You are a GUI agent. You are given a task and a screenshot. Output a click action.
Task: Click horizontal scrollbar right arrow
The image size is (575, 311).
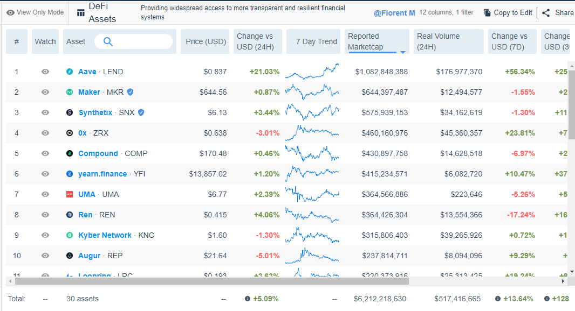563,281
